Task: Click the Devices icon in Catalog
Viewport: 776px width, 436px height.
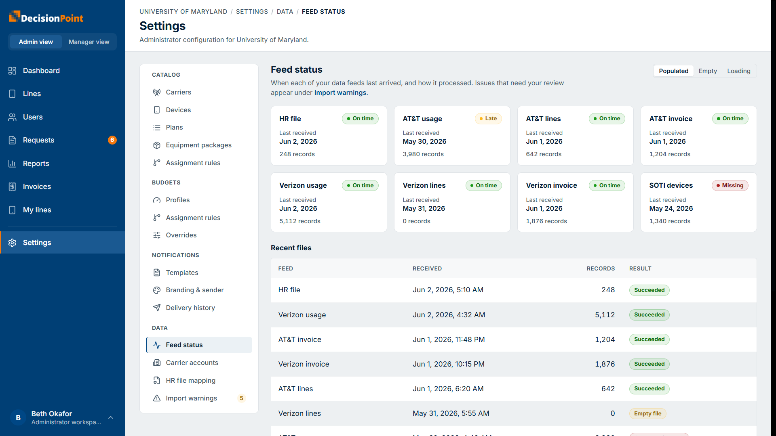Action: [x=157, y=110]
